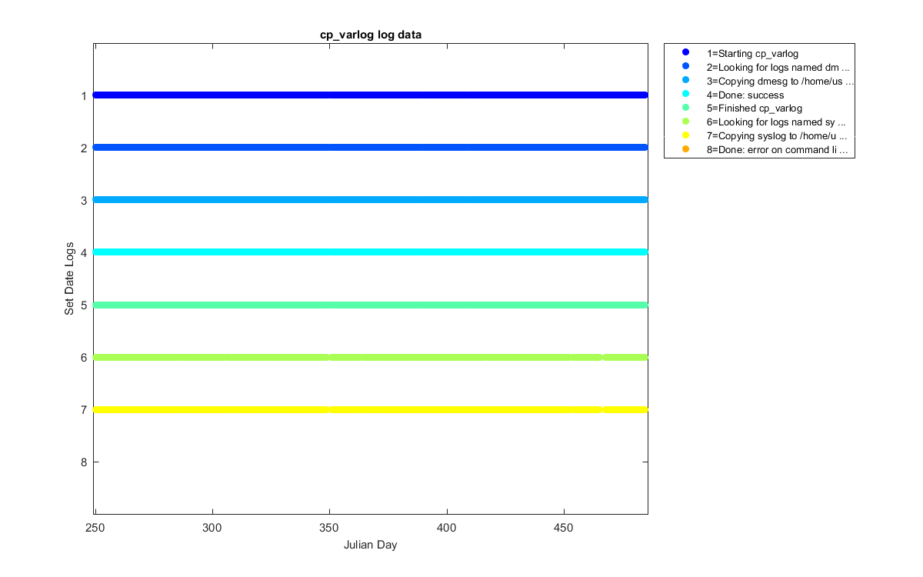Click the 'Julian Day' x-axis label

pos(370,545)
